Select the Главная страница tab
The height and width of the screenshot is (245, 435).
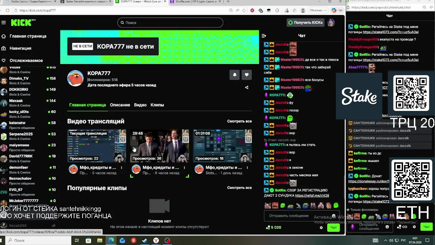tap(87, 105)
